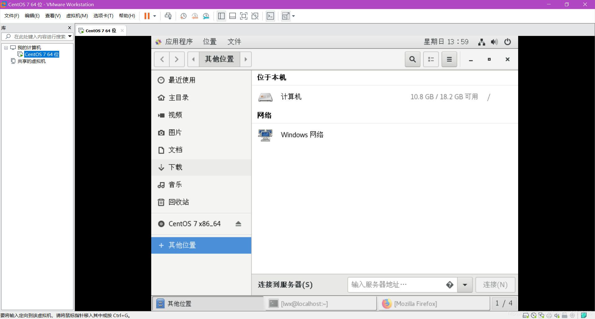Image resolution: width=595 pixels, height=319 pixels.
Task: Open 音乐 folder in sidebar
Action: 201,185
